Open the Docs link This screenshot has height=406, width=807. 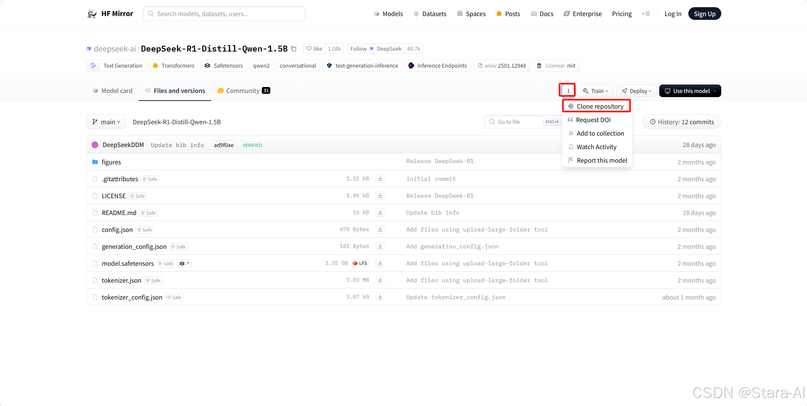pos(542,14)
